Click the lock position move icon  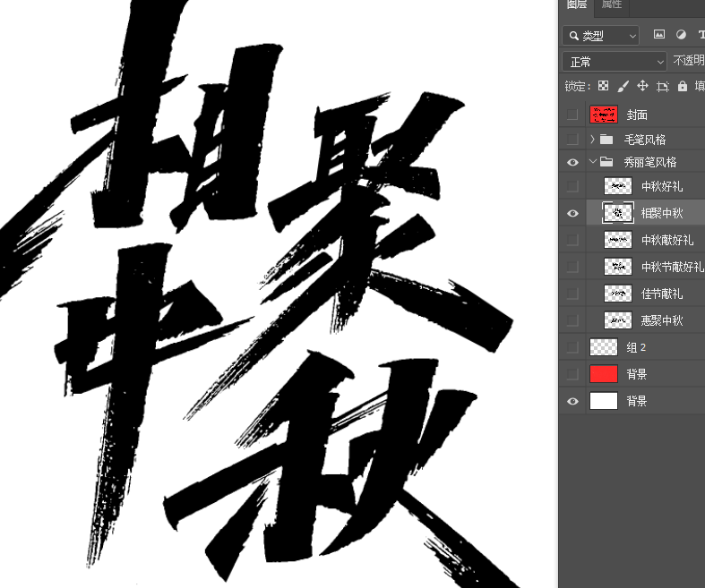642,87
